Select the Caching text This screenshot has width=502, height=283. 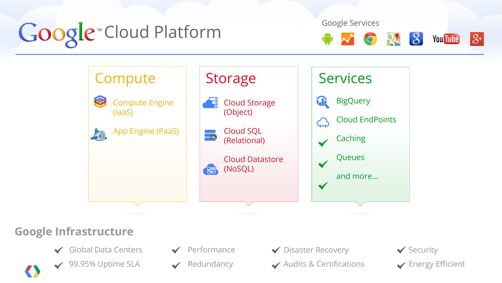coord(351,139)
